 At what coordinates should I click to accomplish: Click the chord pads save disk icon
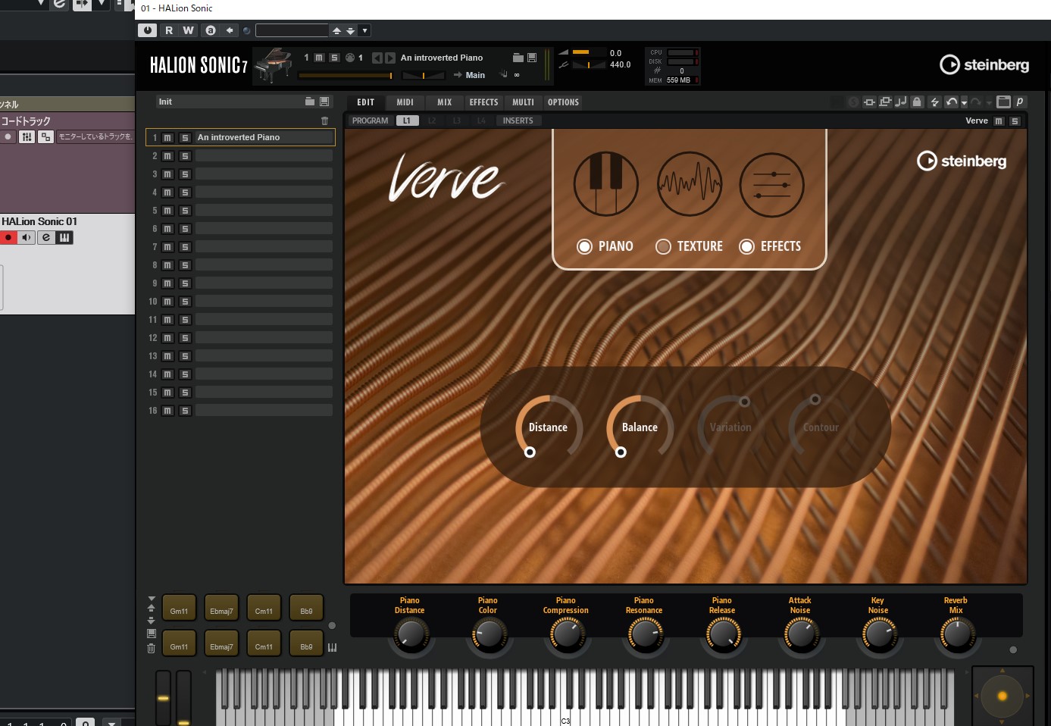click(x=151, y=634)
